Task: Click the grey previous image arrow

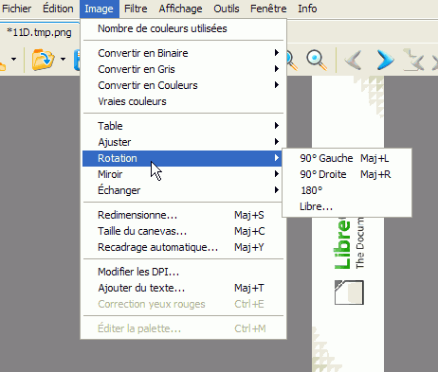Action: click(354, 60)
